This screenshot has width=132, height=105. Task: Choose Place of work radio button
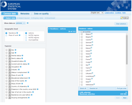tap(6, 35)
